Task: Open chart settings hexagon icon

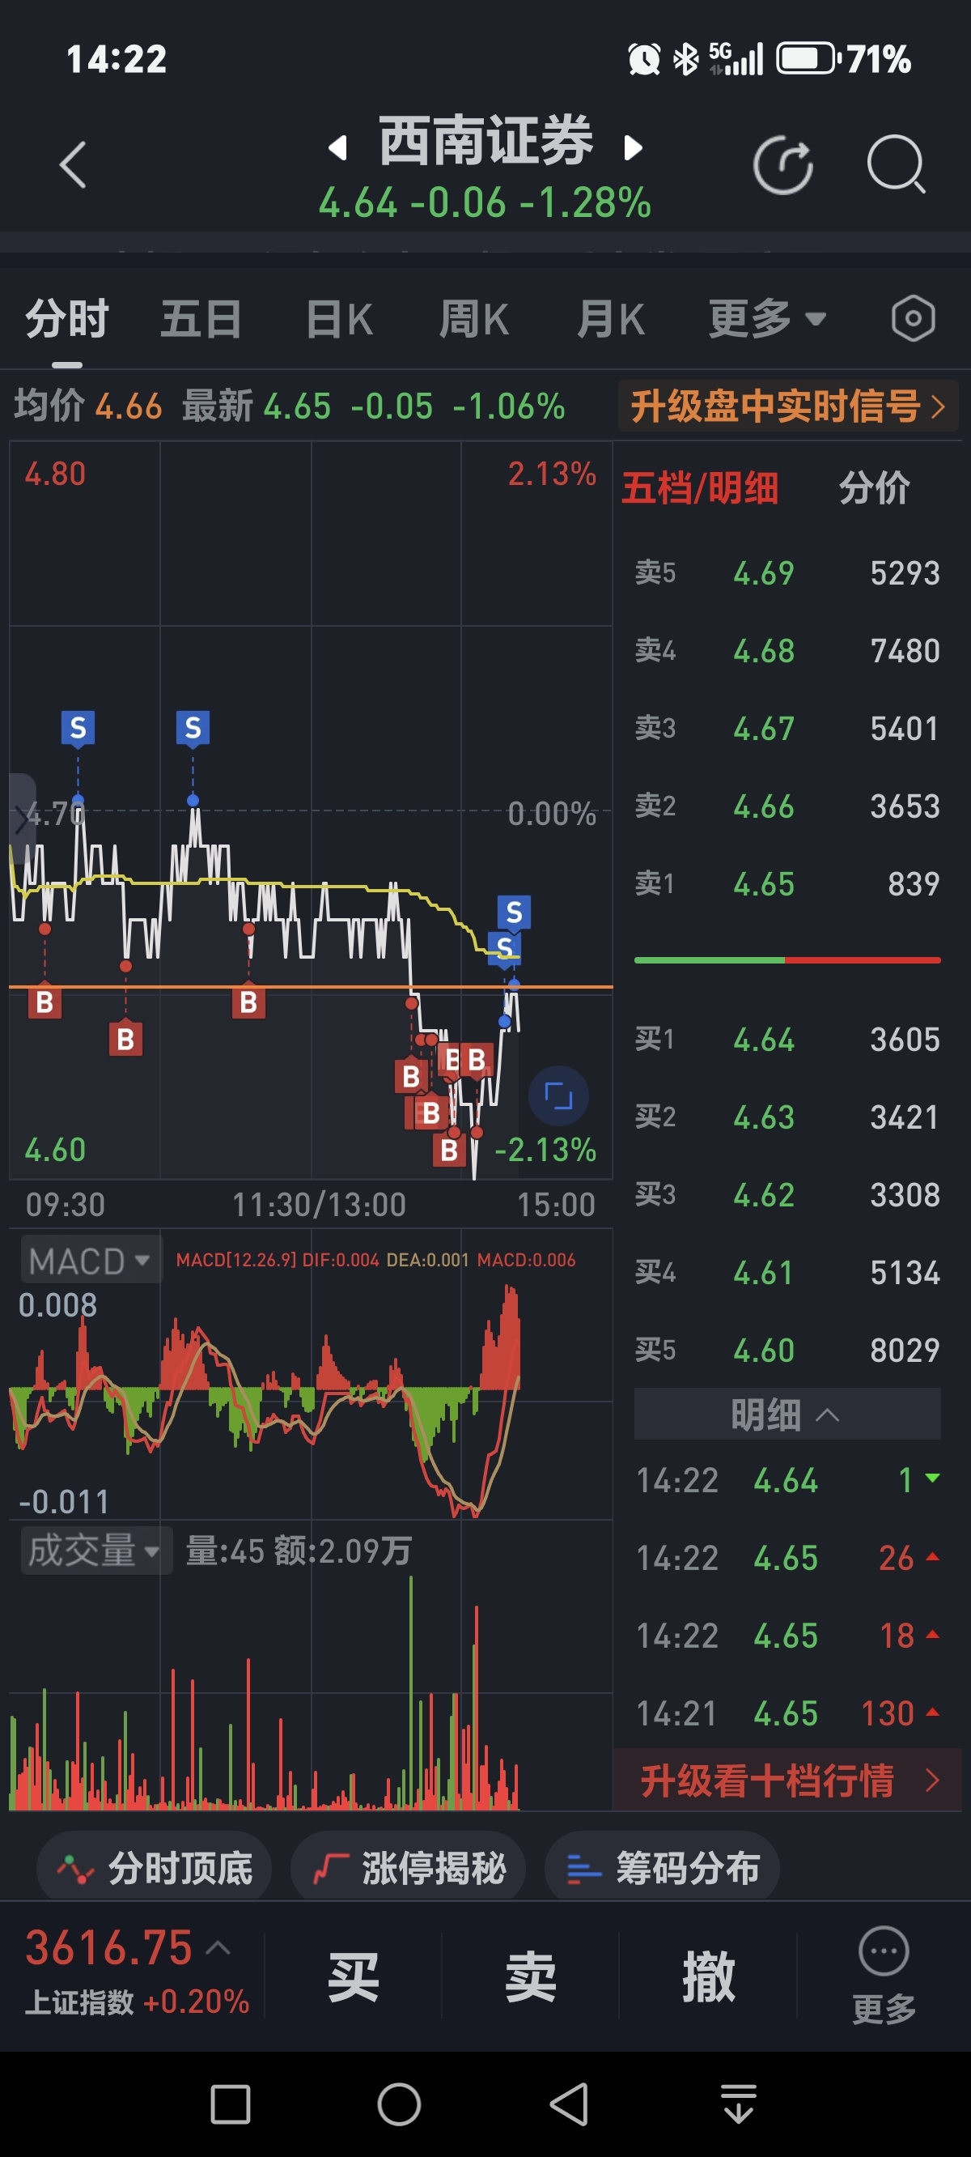Action: coord(913,318)
